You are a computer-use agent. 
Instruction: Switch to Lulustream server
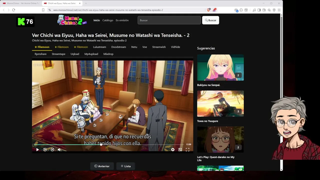pyautogui.click(x=99, y=47)
